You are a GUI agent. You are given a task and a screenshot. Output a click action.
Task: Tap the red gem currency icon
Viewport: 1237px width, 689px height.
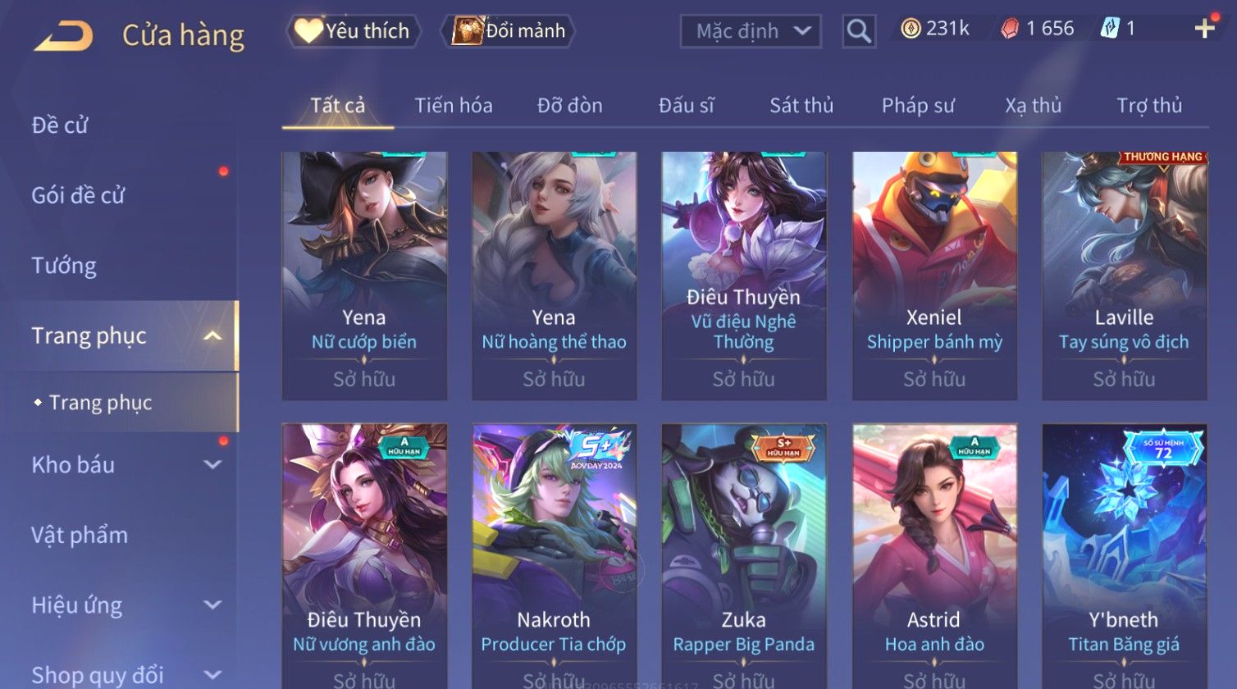click(1010, 30)
